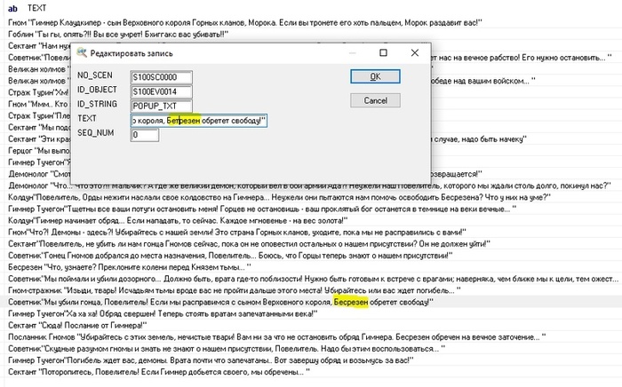Click the TEXT label in the dialog
Screen dimensions: 622x387
point(87,118)
